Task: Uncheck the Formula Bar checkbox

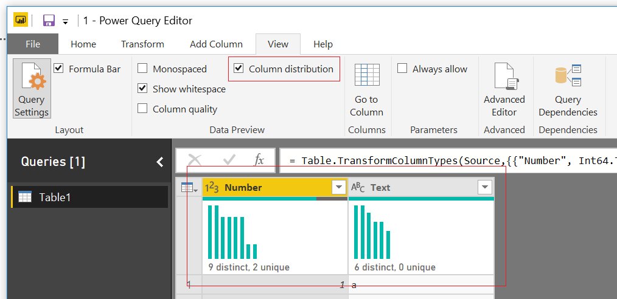Action: 58,68
